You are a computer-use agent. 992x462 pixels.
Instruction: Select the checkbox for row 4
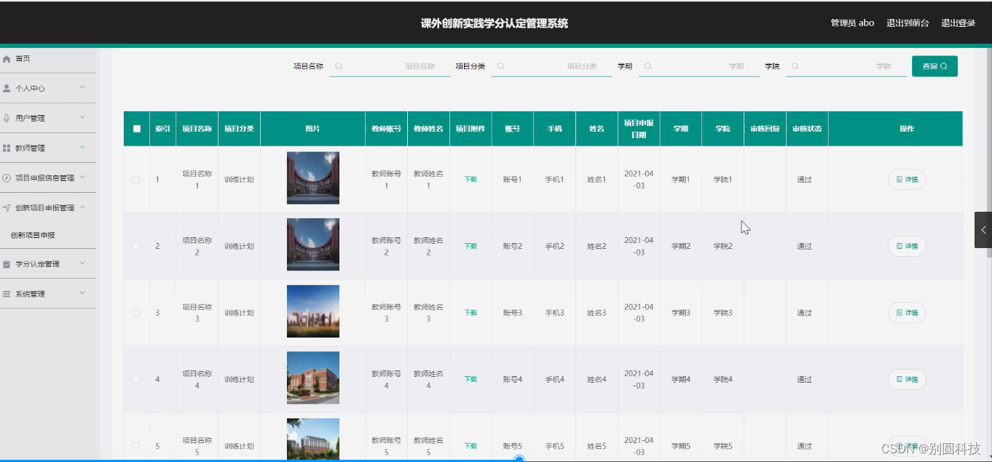135,379
